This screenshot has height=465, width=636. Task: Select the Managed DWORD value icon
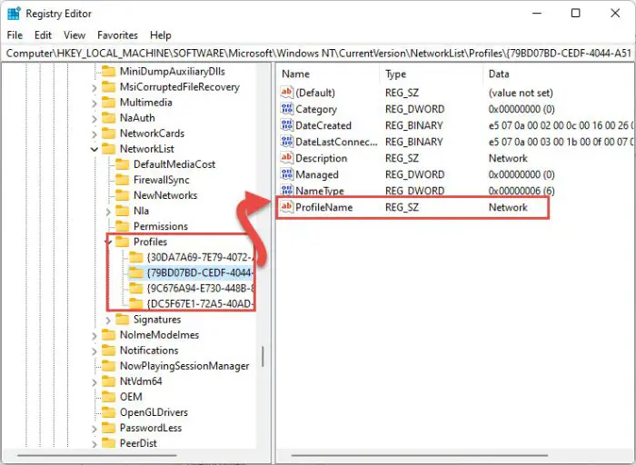(287, 174)
